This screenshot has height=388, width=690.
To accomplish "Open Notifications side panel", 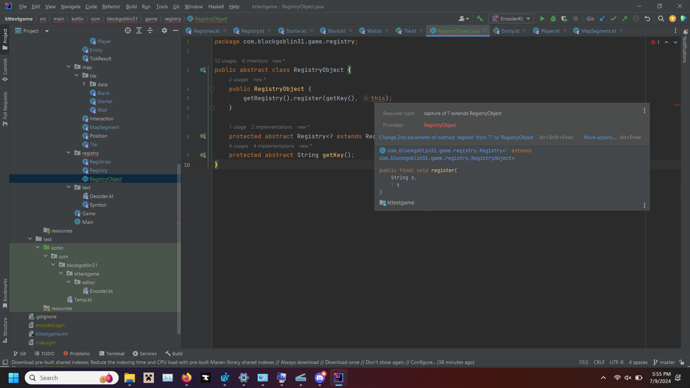I will point(685,47).
